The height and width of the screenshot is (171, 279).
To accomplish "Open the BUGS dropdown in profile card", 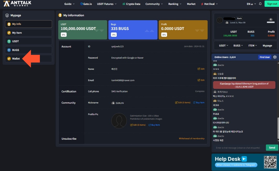I will pyautogui.click(x=238, y=46).
